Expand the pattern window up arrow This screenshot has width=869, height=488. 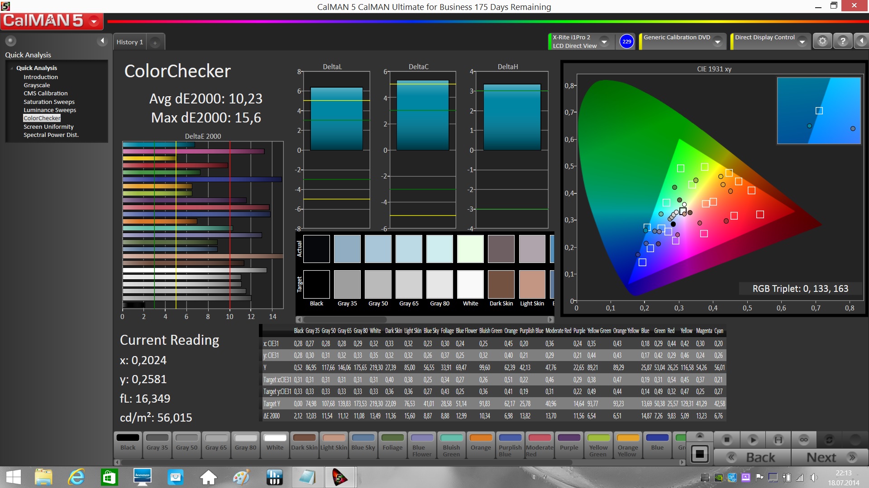coord(700,436)
